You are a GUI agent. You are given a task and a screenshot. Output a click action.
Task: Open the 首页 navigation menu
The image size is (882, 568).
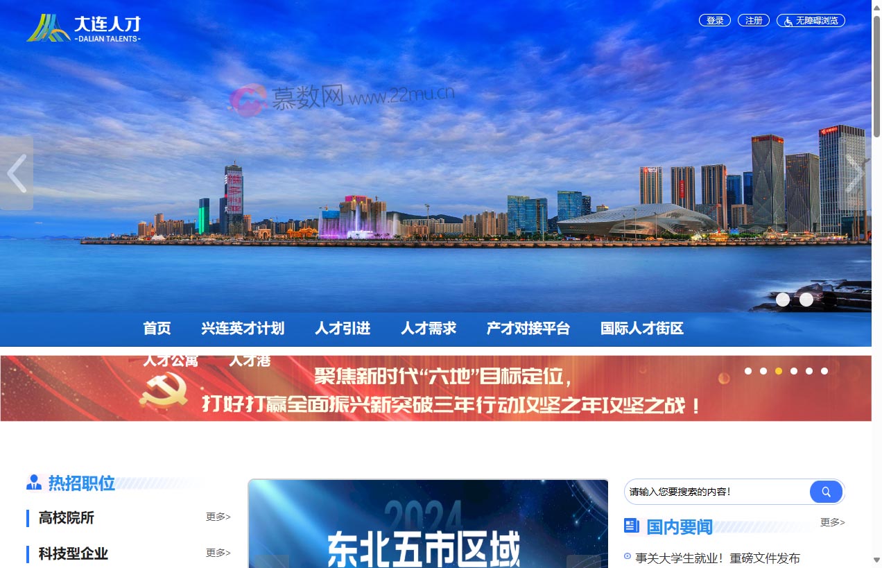pyautogui.click(x=156, y=329)
